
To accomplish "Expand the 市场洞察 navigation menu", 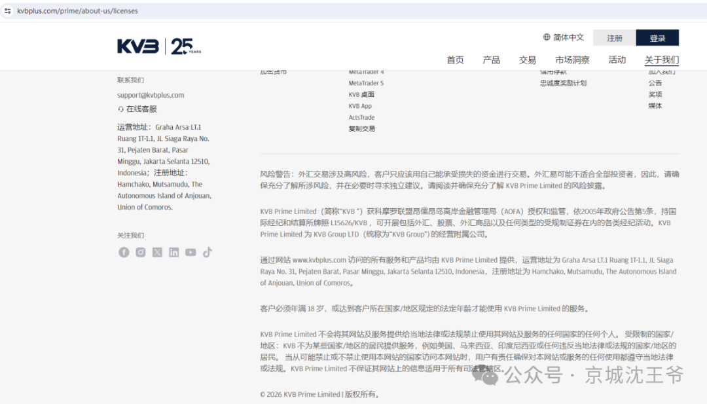I will pos(572,60).
